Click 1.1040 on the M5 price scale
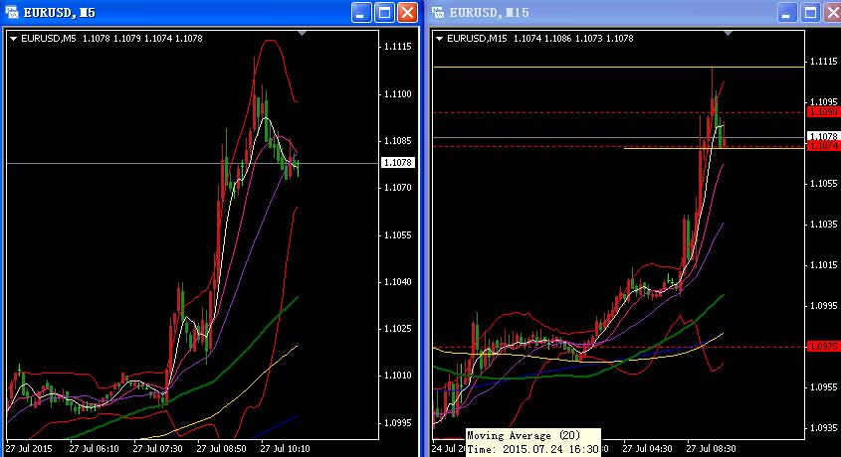Image resolution: width=841 pixels, height=457 pixels. click(x=398, y=282)
